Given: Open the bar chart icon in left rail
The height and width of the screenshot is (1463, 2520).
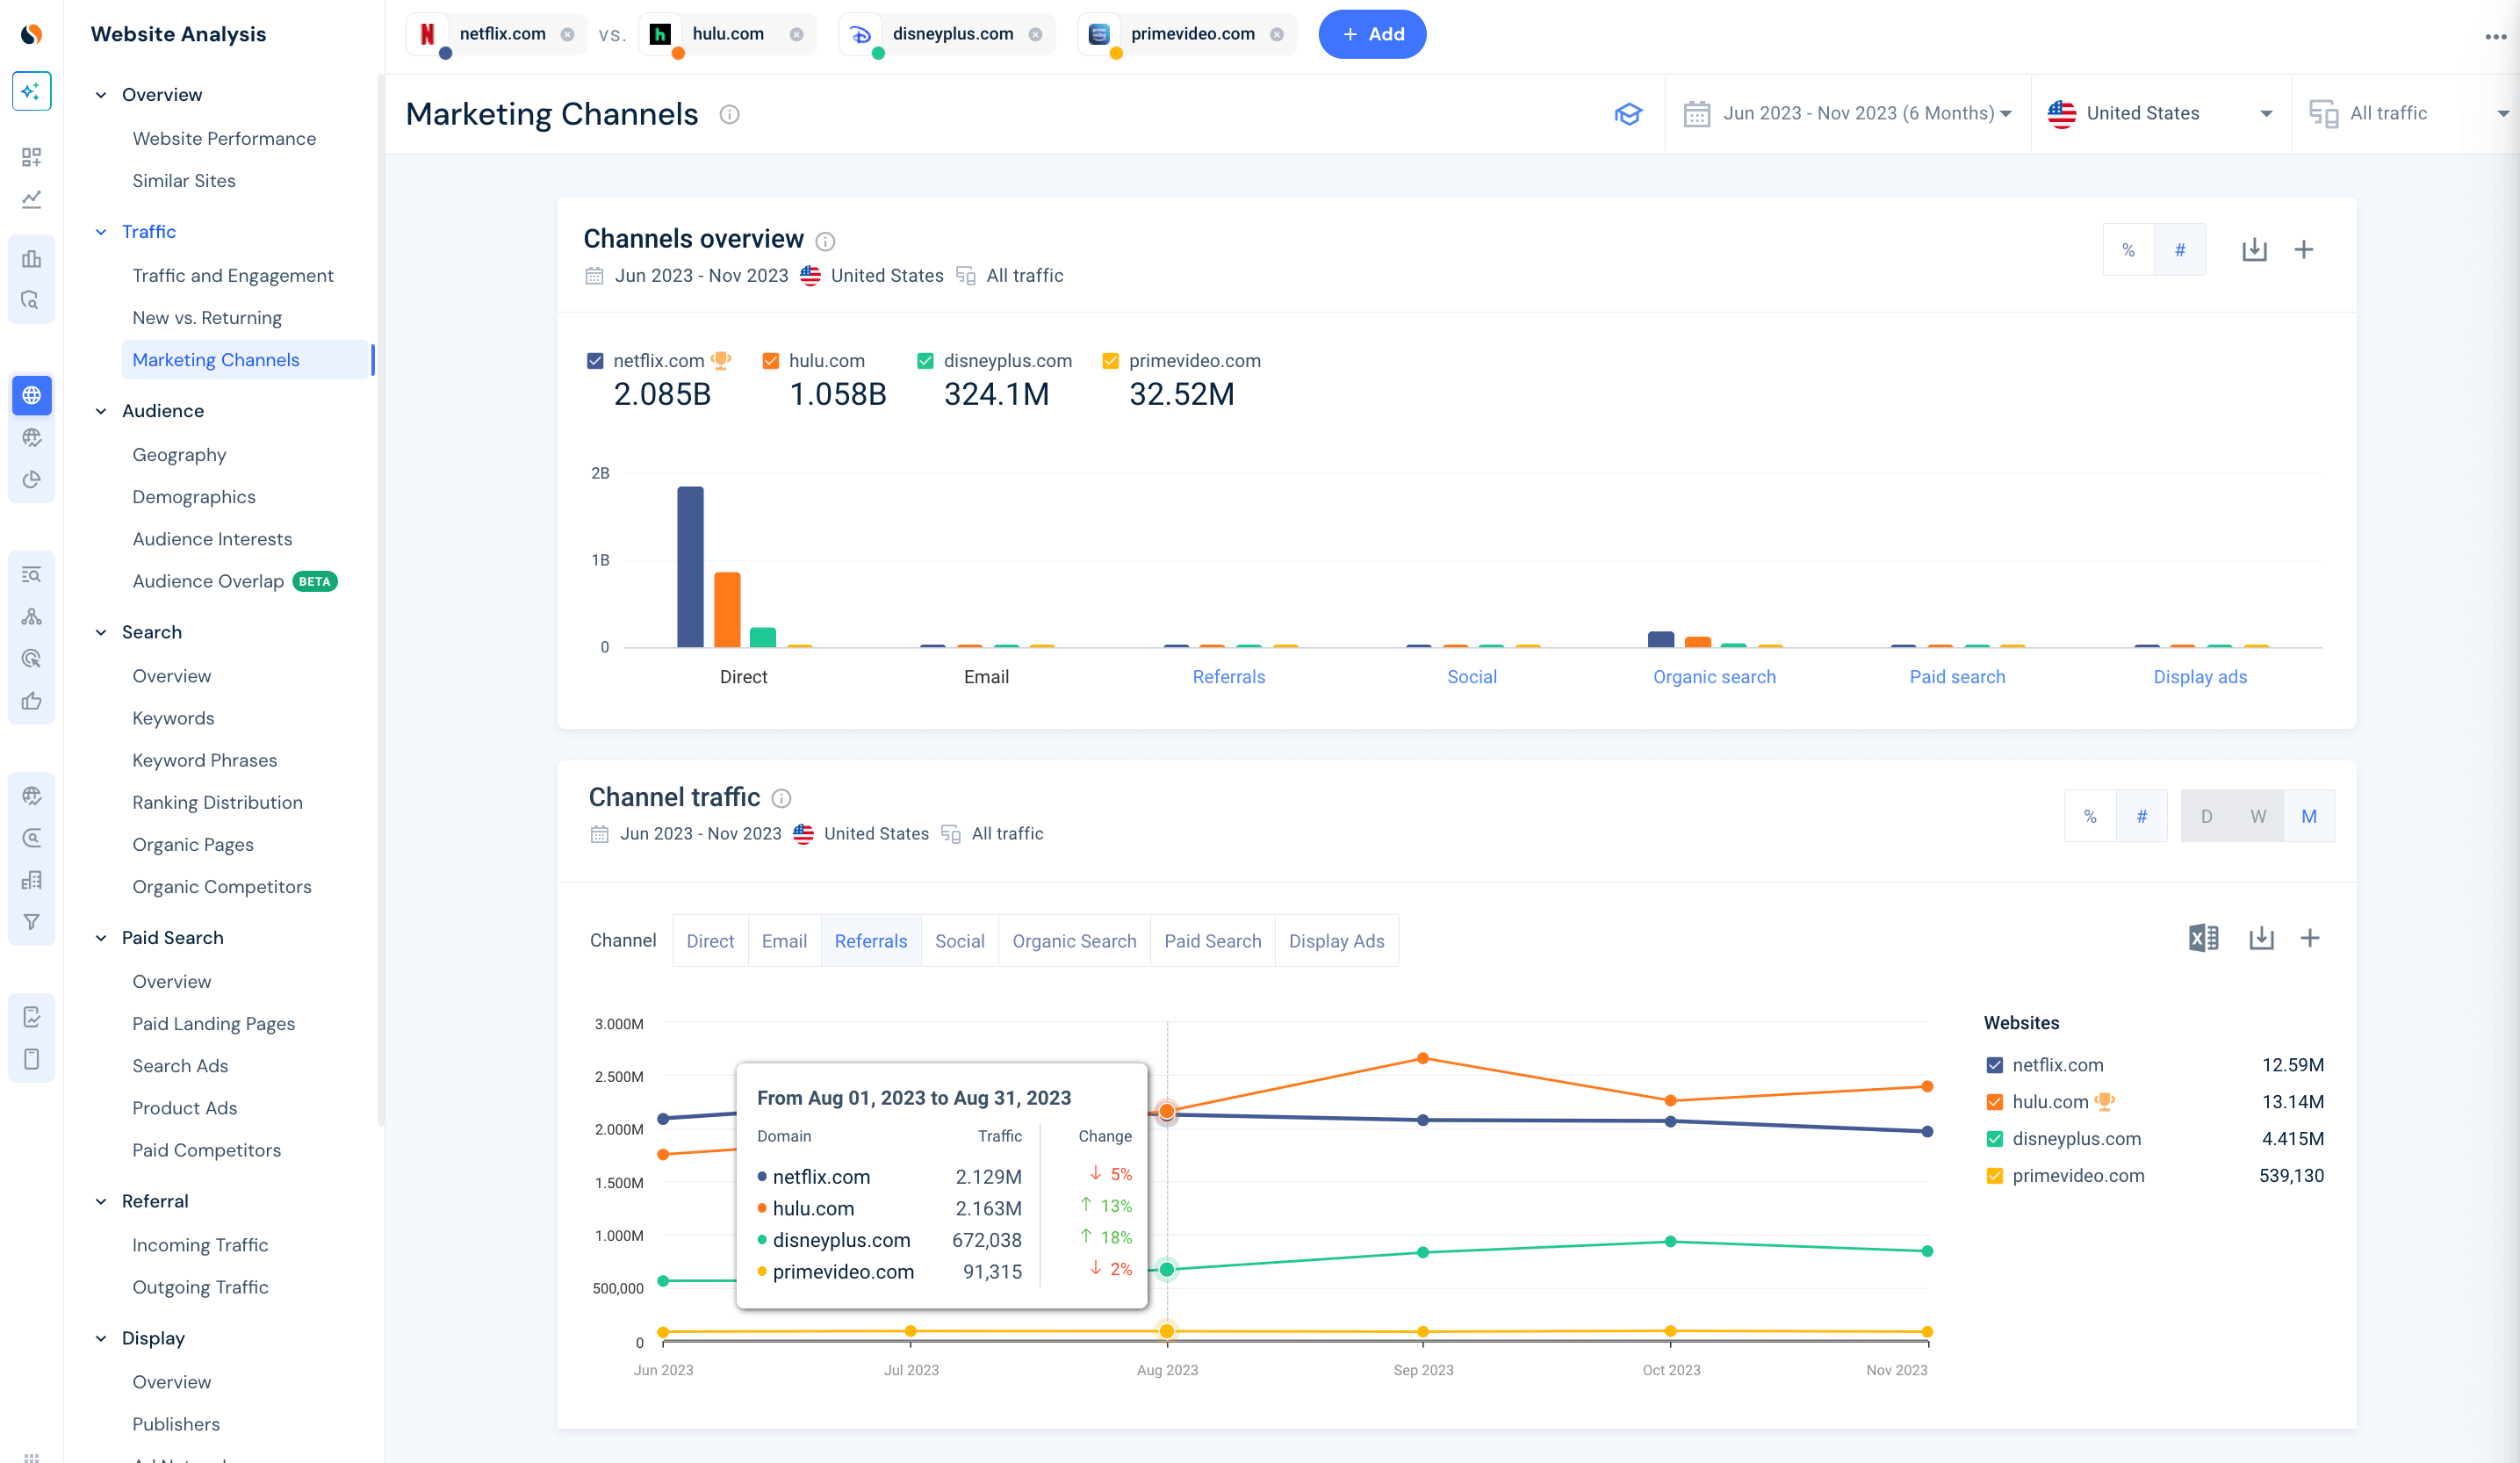Looking at the screenshot, I should coord(32,258).
